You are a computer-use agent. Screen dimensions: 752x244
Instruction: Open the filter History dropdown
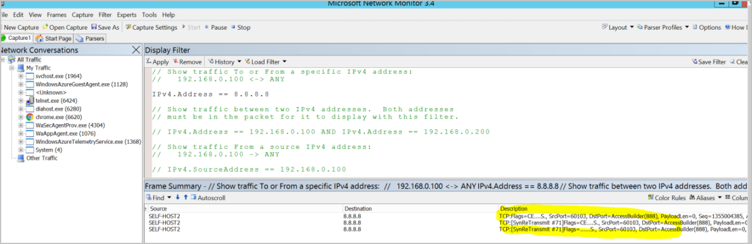[224, 62]
